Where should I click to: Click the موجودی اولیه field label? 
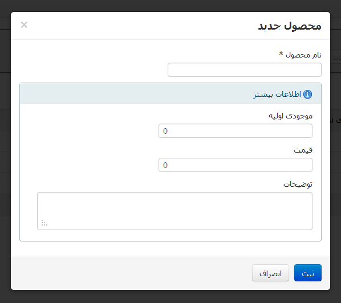pyautogui.click(x=290, y=116)
